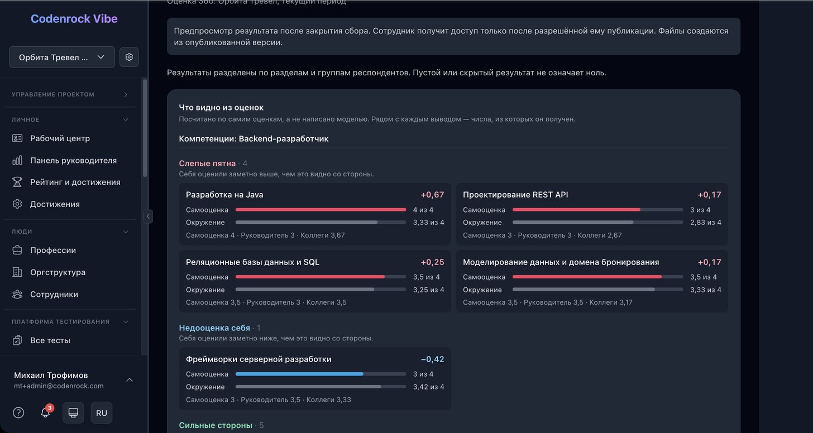Screen dimensions: 813x433
Task: Click the Сотрудники people icon
Action: [x=17, y=294]
